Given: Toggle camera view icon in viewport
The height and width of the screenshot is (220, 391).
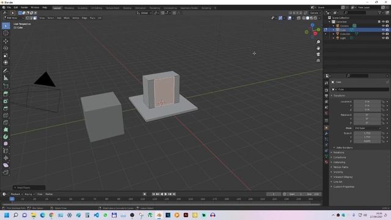Looking at the screenshot, I should 318,54.
